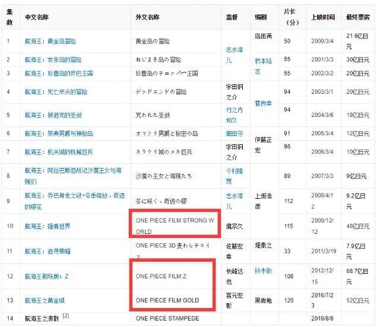Select text ONE PIECE FILM Z
Viewport: 380px width, 327px height.
click(161, 277)
